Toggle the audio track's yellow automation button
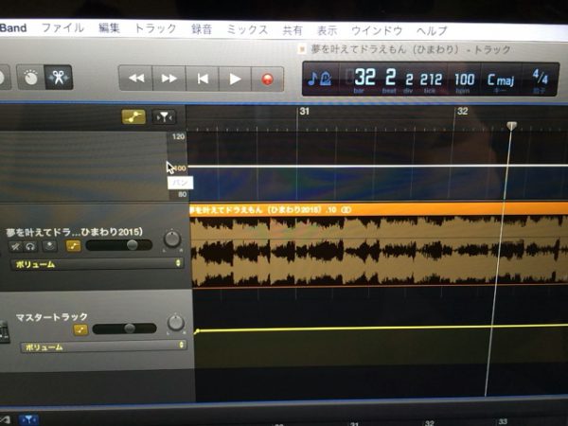The height and width of the screenshot is (426, 568). (x=73, y=246)
